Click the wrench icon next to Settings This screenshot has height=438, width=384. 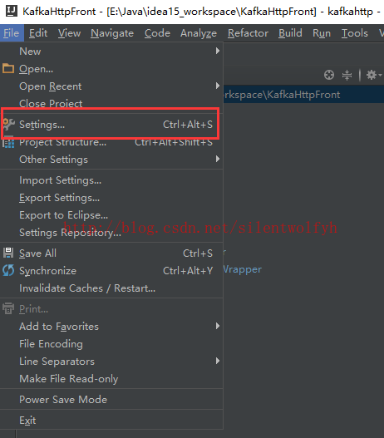point(8,124)
